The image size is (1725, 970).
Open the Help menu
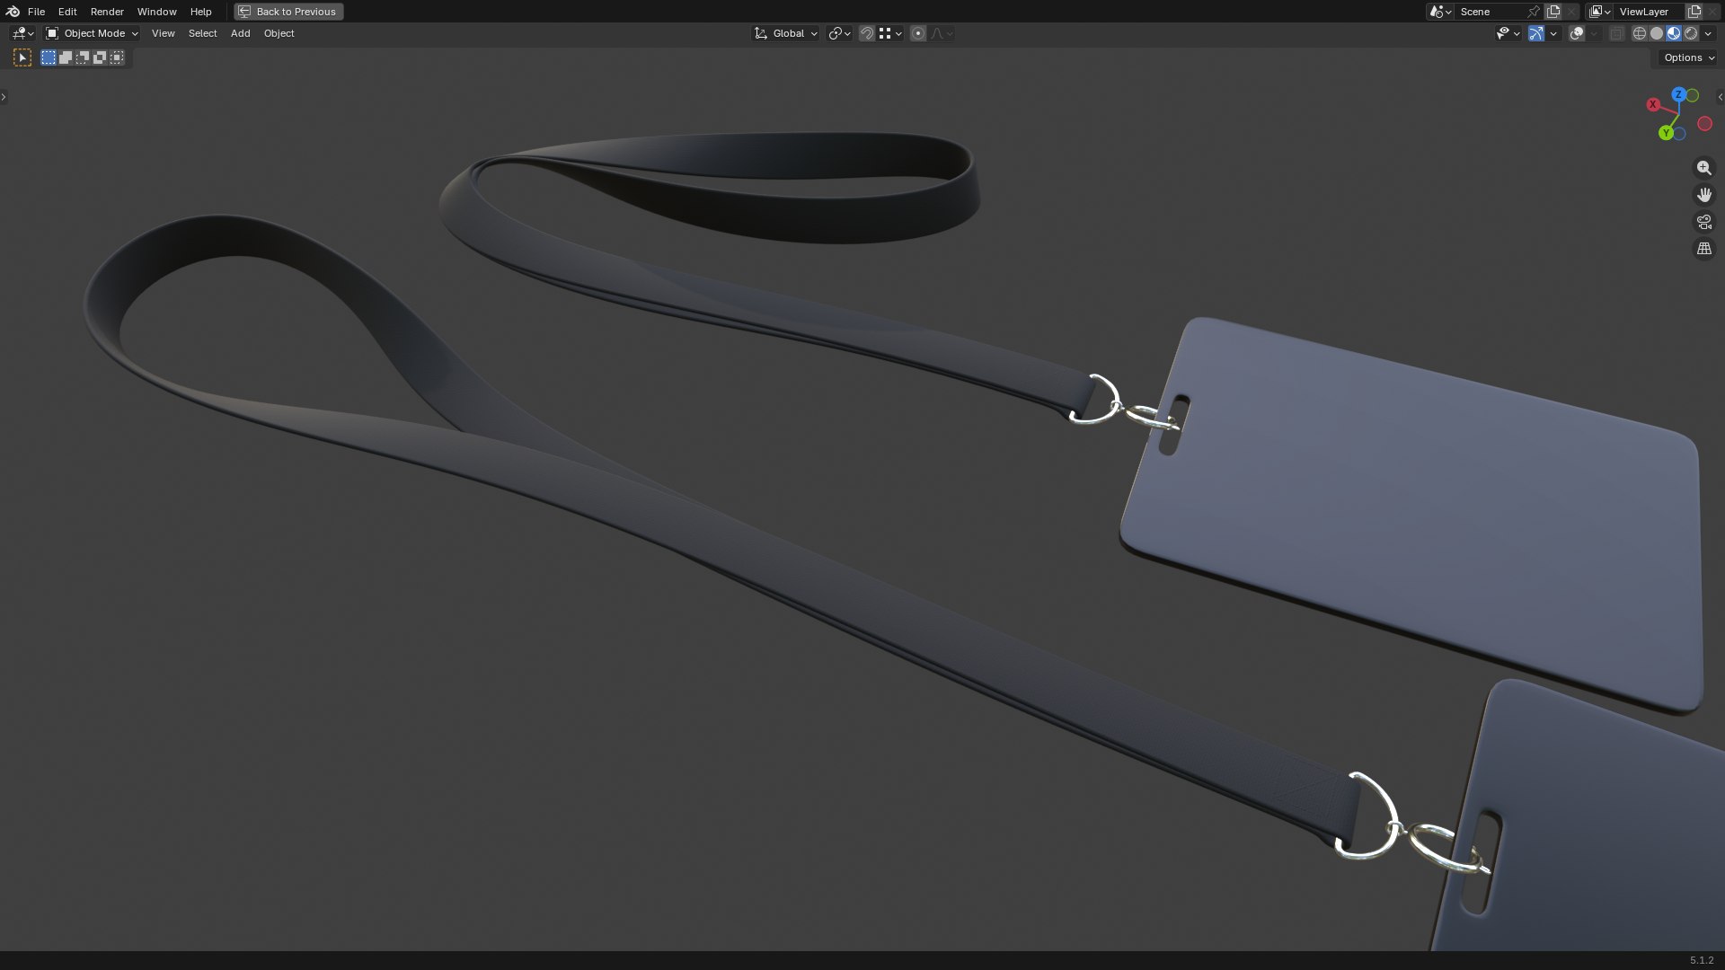pyautogui.click(x=200, y=12)
